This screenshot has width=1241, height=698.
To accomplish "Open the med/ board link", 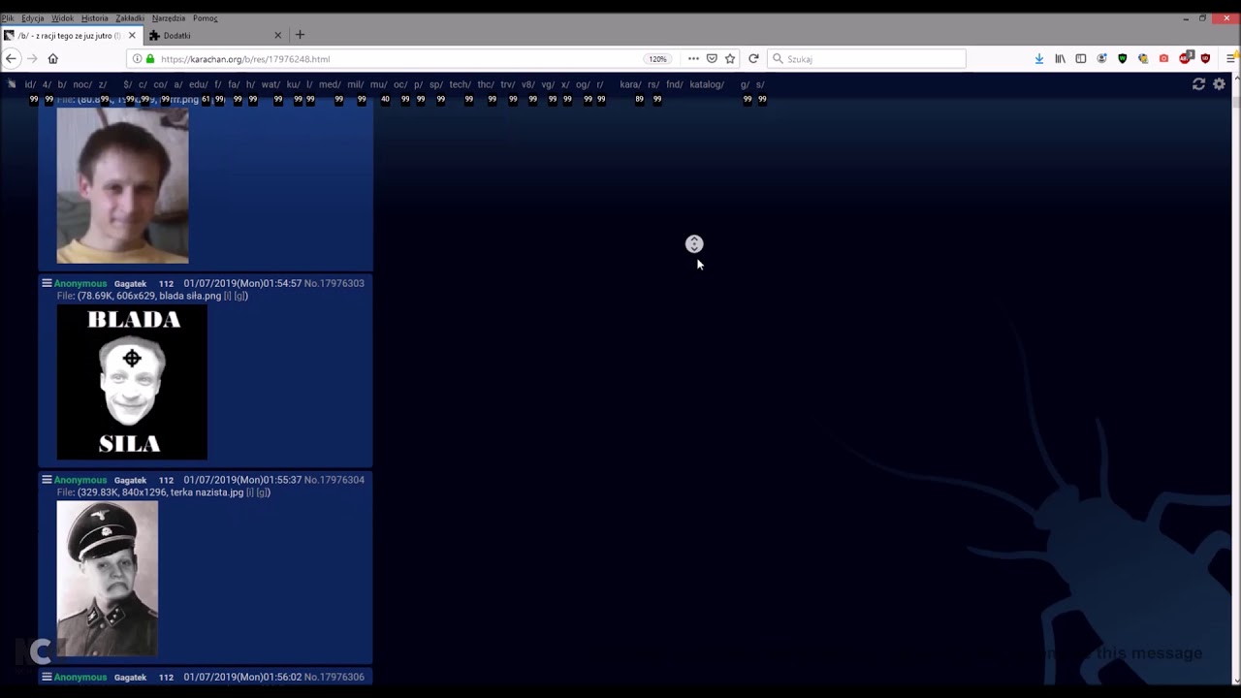I will point(330,84).
